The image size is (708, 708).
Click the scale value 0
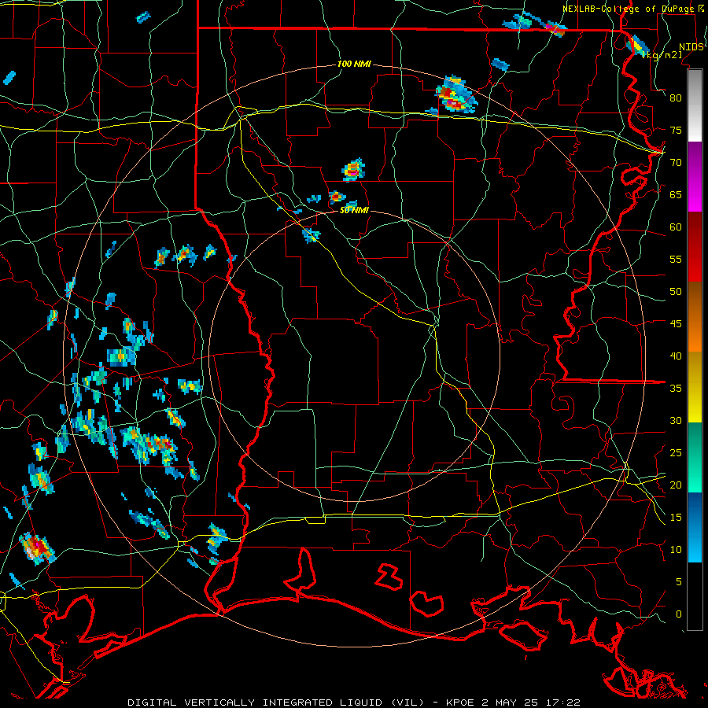pyautogui.click(x=679, y=614)
